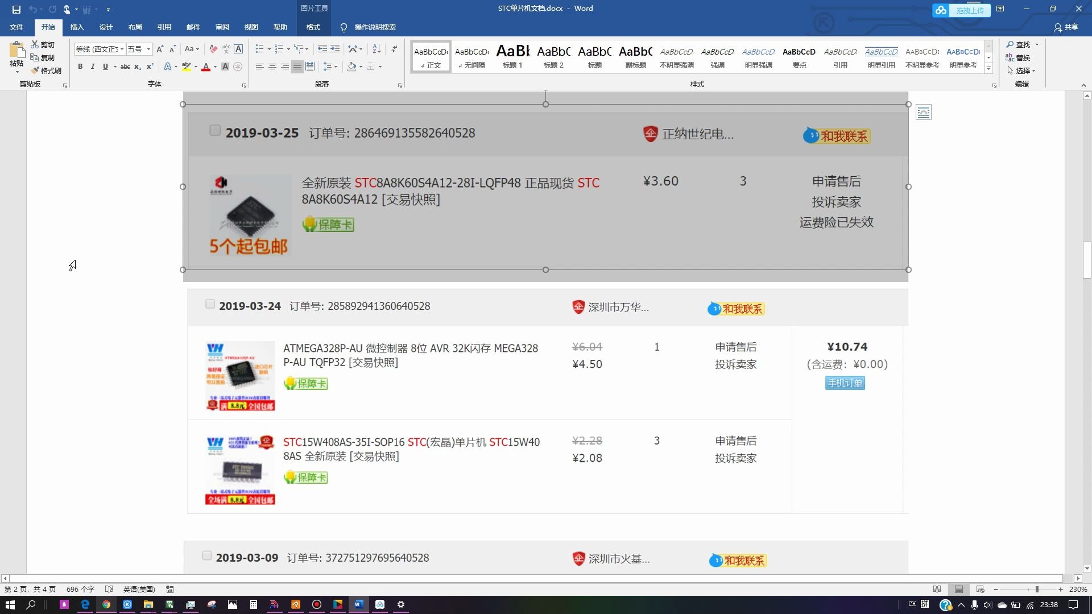Open 查找 find dropdown arrow
This screenshot has height=614, width=1092.
[x=1037, y=44]
